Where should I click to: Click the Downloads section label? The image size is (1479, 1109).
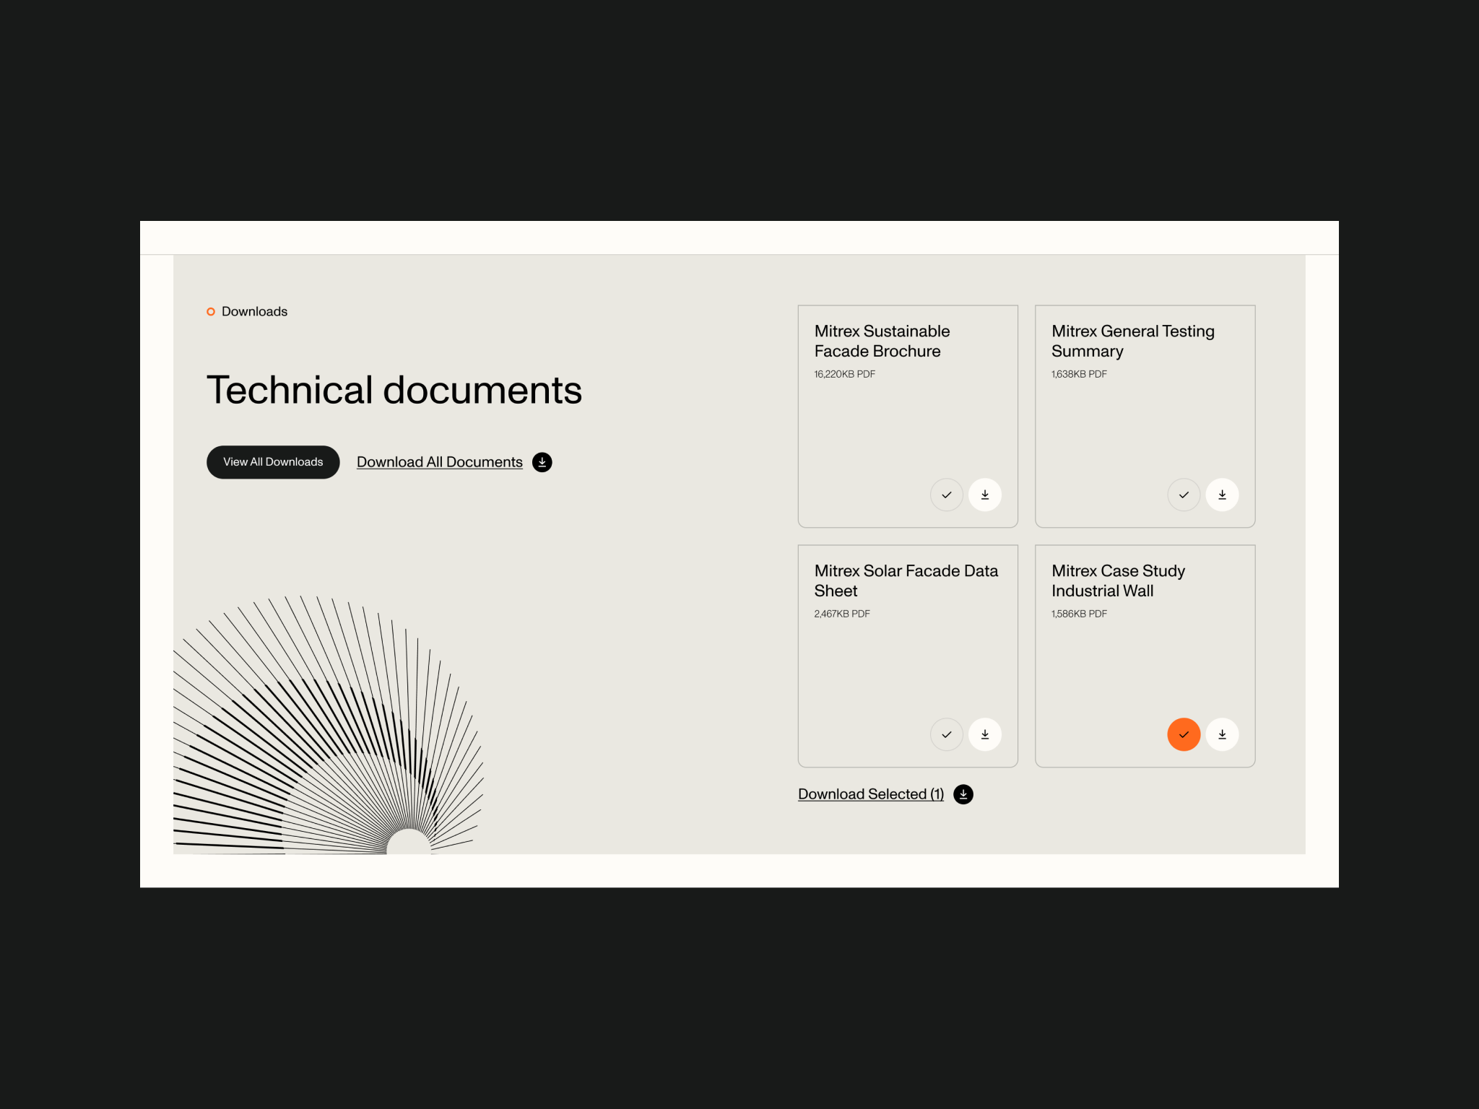[254, 311]
